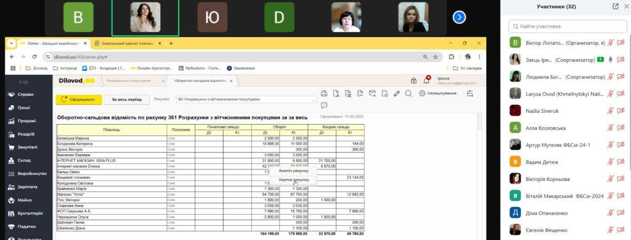
Task: Toggle muted microphone of Алла Козловська
Action: (611, 128)
